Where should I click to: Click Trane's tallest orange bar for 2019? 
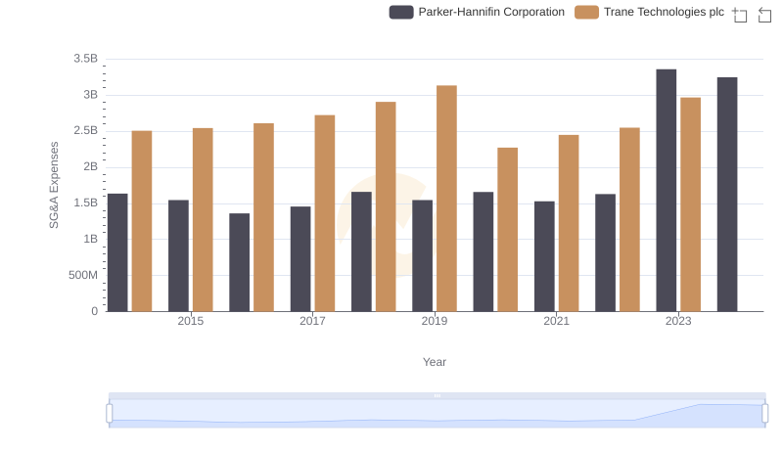click(x=447, y=199)
